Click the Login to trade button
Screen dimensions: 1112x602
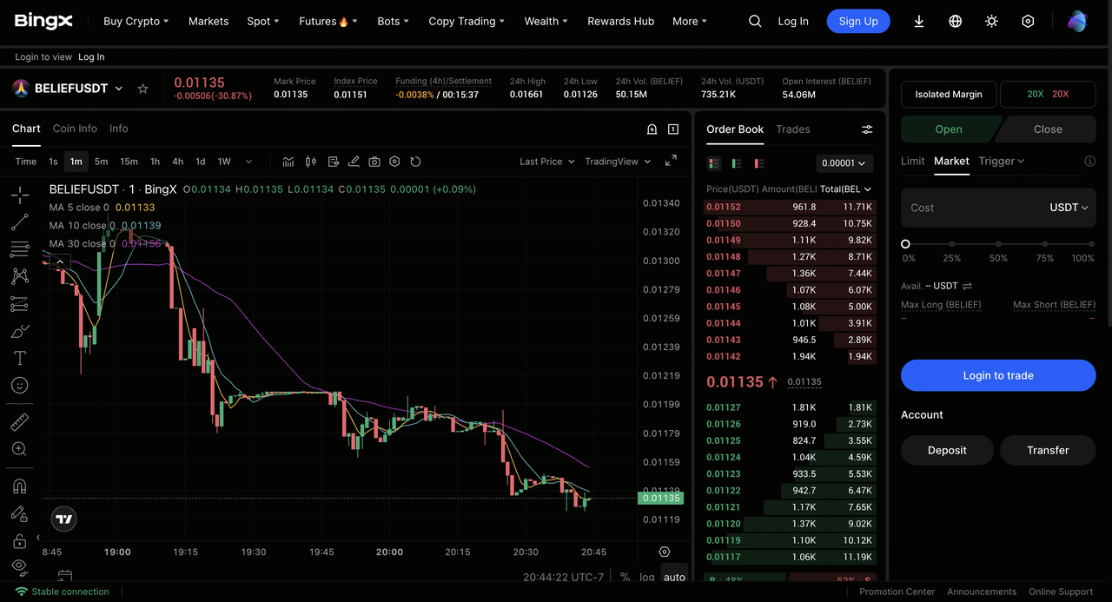998,375
